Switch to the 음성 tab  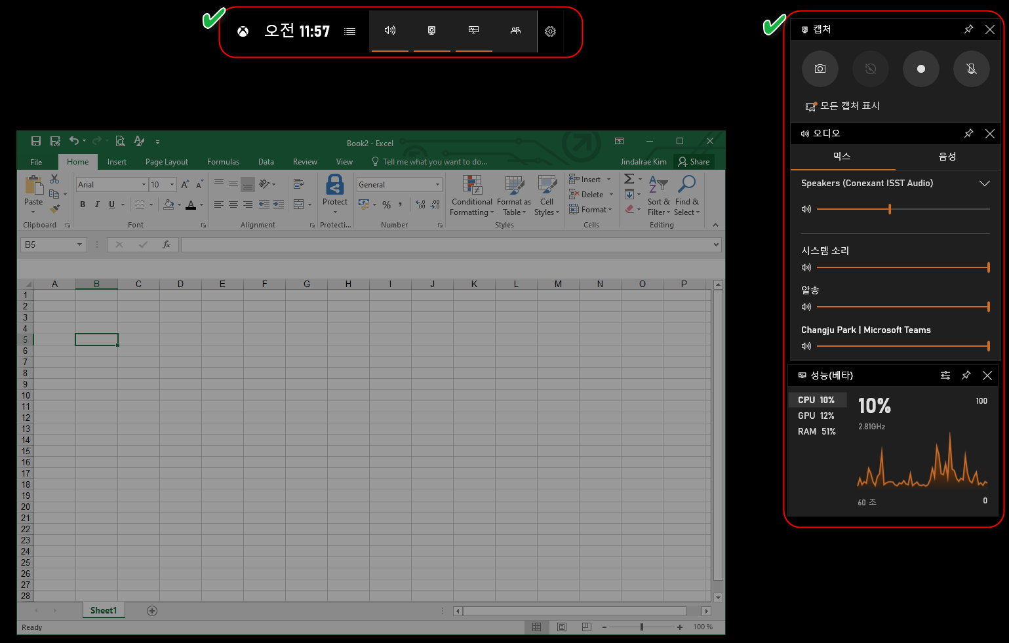point(947,157)
